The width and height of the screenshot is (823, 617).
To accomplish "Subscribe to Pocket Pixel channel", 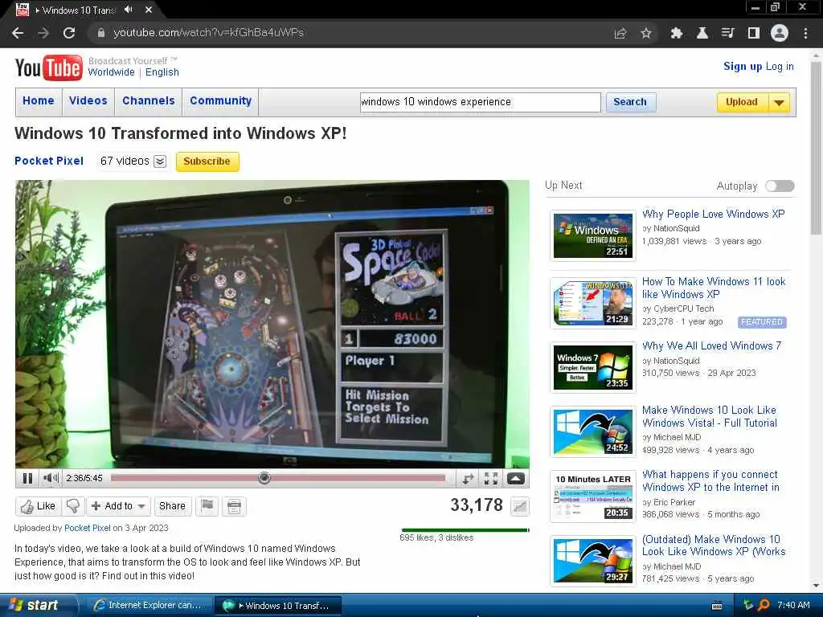I will tap(207, 161).
